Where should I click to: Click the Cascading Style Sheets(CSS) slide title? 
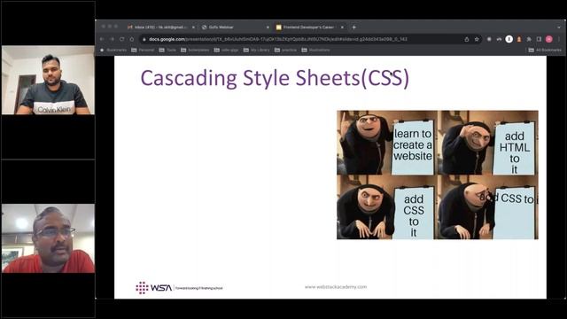pos(275,78)
